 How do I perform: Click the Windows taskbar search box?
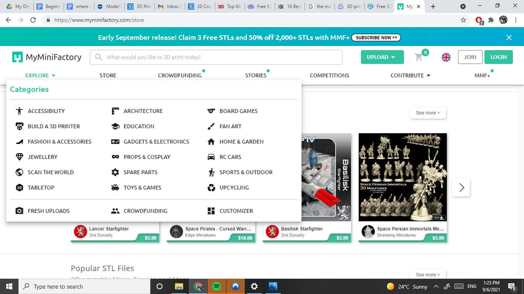click(84, 286)
